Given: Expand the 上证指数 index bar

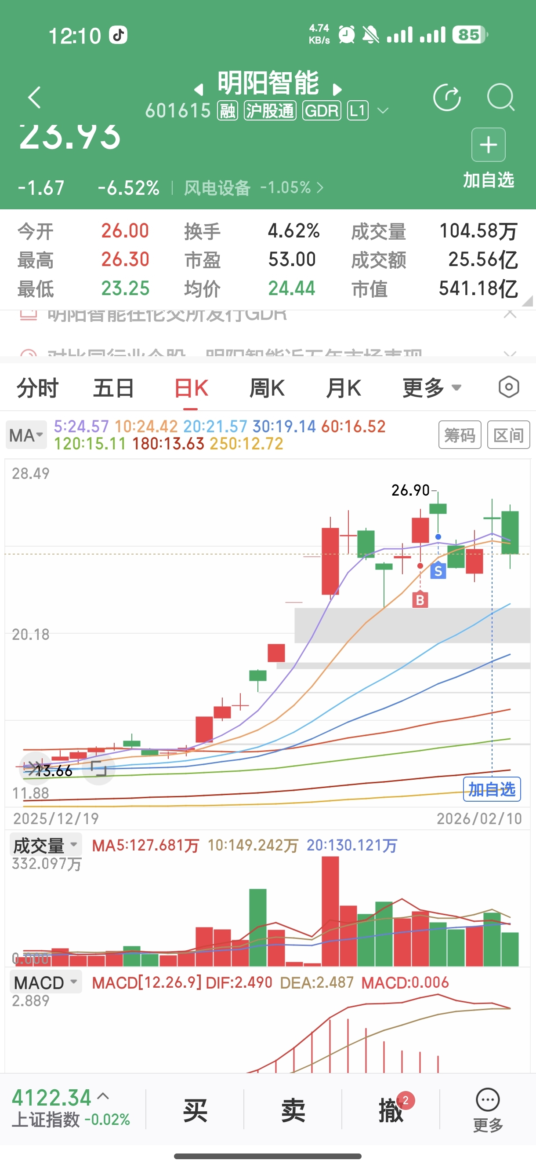Looking at the screenshot, I should click(x=71, y=1109).
